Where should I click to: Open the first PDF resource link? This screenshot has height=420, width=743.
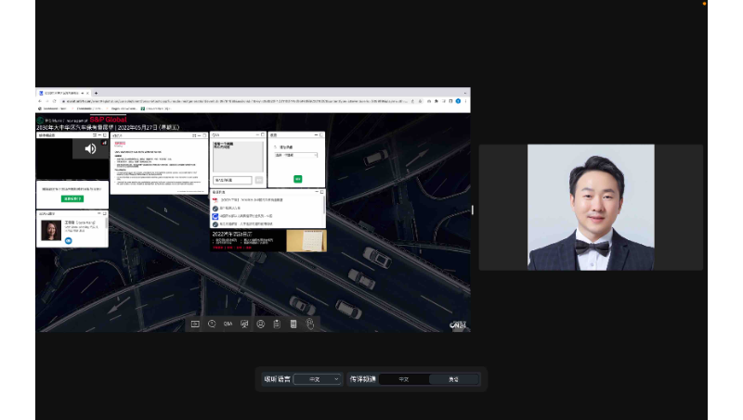[252, 200]
